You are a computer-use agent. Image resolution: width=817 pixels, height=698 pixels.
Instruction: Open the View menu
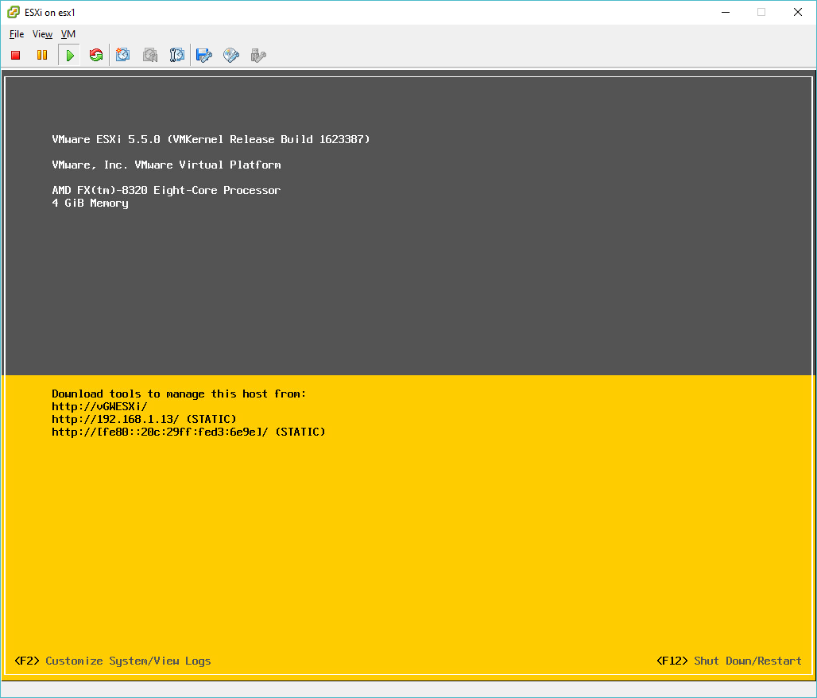click(42, 34)
